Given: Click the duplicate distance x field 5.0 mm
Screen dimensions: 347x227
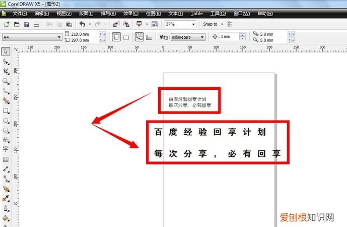Looking at the screenshot, I should pos(273,34).
